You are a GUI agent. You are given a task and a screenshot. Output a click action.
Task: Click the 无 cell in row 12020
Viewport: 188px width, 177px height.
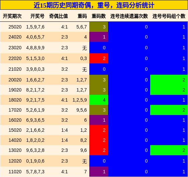point(85,161)
